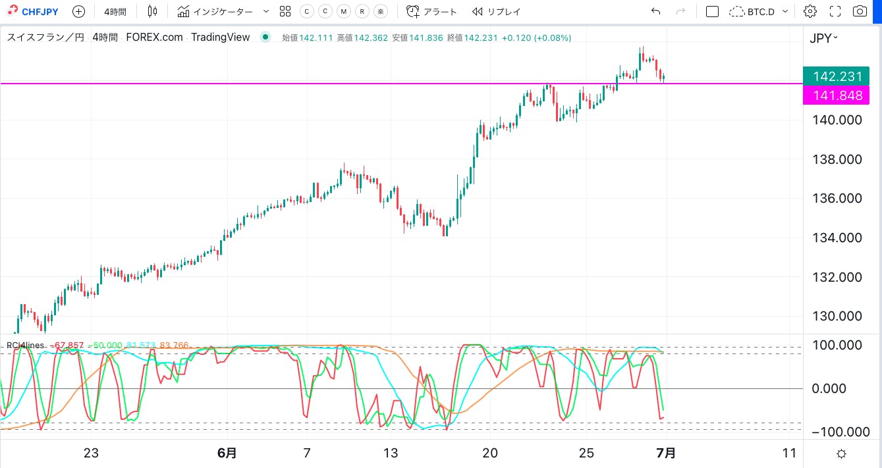
Task: Open the indicator templates grid icon
Action: (285, 11)
